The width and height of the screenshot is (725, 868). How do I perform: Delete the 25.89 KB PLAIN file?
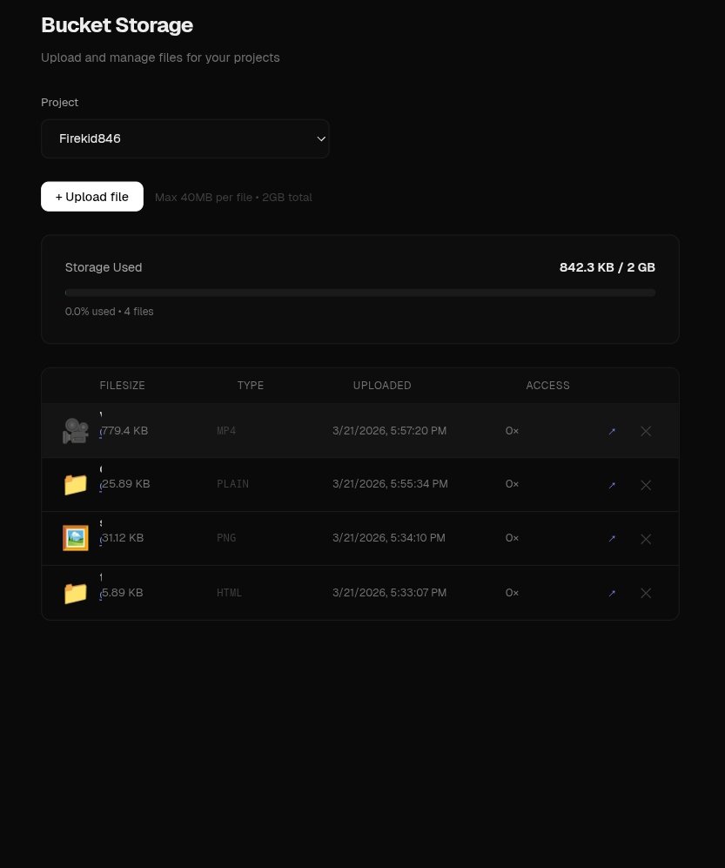tap(646, 485)
